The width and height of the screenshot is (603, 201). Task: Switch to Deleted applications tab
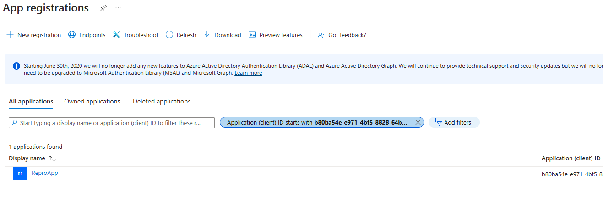[162, 102]
